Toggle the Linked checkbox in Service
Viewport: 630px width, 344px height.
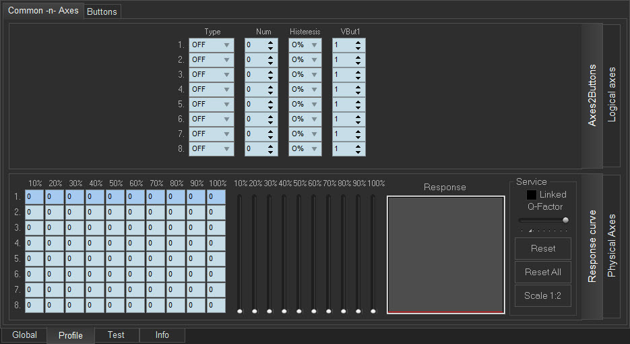531,195
